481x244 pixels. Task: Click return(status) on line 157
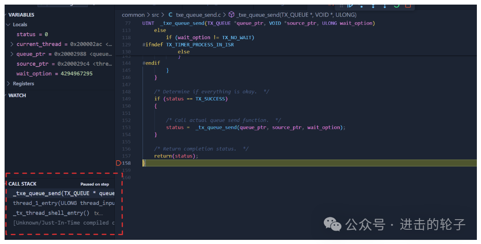pos(176,156)
